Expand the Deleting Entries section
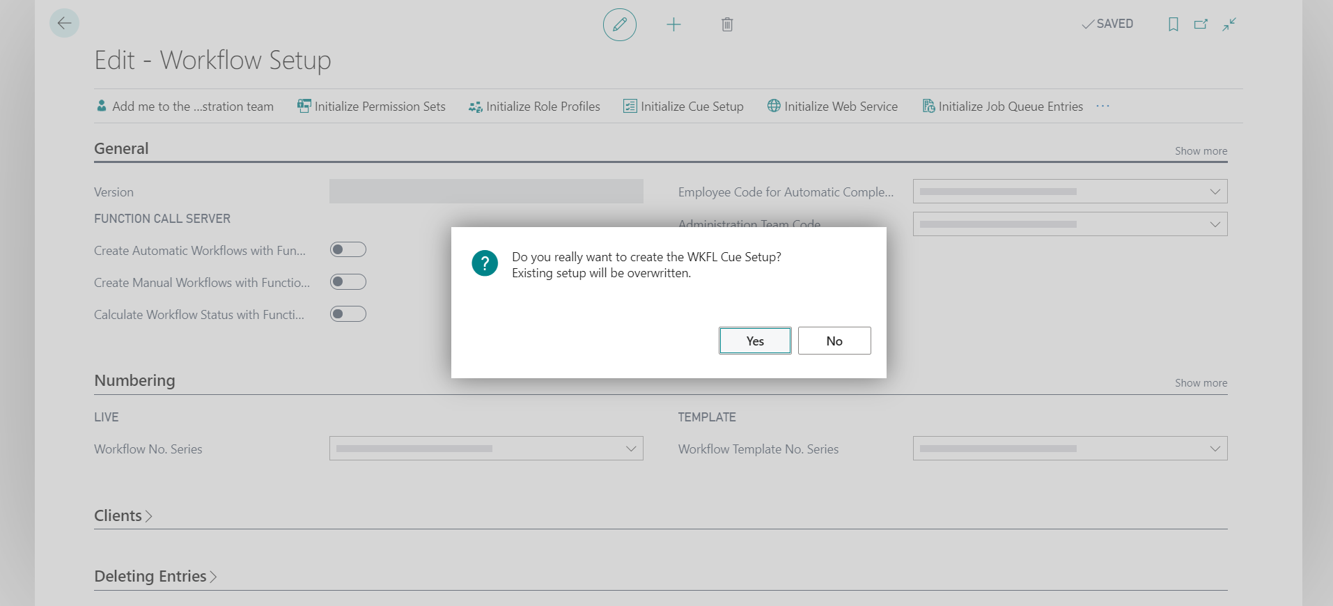 click(155, 577)
